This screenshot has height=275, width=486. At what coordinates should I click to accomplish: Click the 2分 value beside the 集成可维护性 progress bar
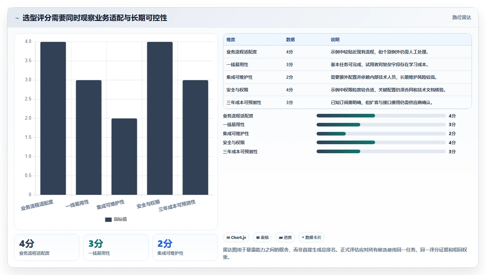coord(452,134)
